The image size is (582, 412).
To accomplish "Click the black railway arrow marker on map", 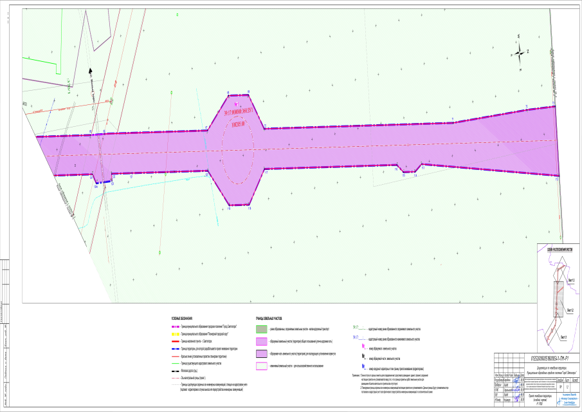I will pos(91,73).
